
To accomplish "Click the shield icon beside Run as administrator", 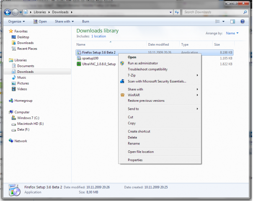I will (122, 63).
